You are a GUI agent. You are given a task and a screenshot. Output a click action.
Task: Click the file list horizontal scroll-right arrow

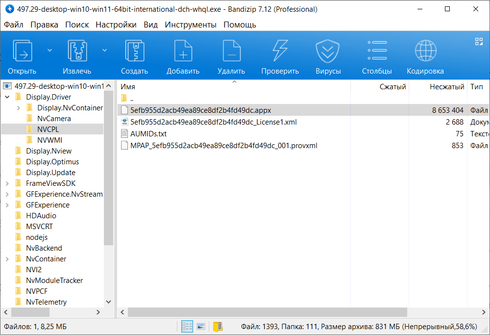(484, 312)
